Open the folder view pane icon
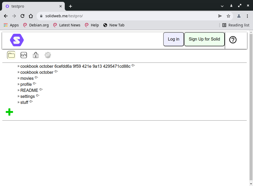This screenshot has width=253, height=186. click(x=11, y=55)
